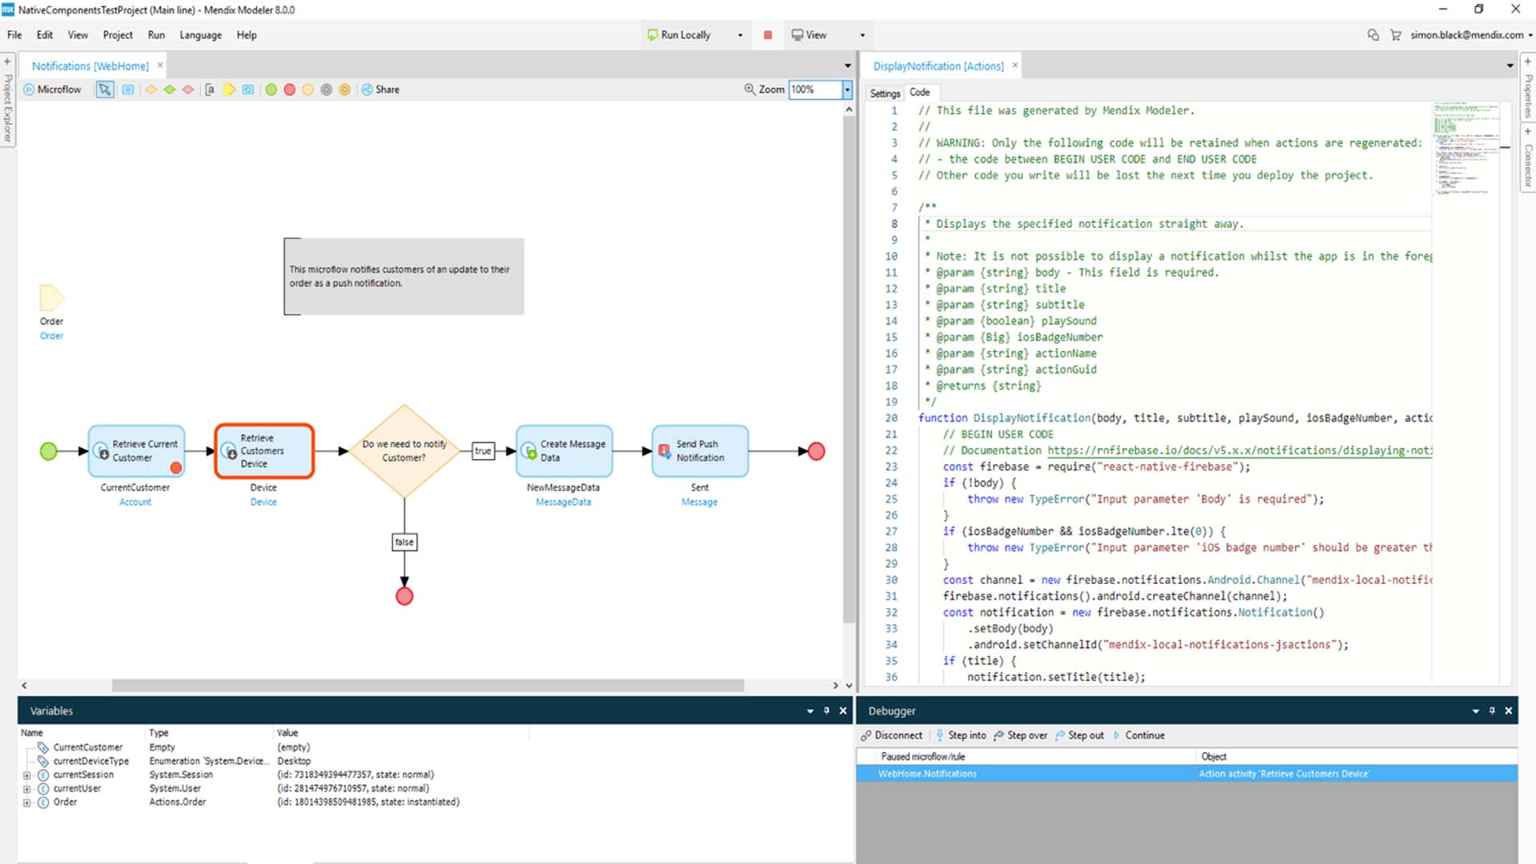Open the Project menu
Screen dimensions: 1536x864
click(117, 34)
